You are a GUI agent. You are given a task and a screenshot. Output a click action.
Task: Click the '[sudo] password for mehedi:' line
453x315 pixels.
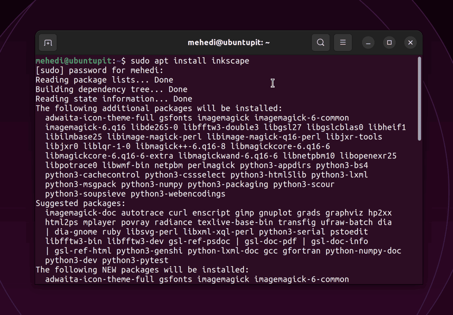[100, 70]
